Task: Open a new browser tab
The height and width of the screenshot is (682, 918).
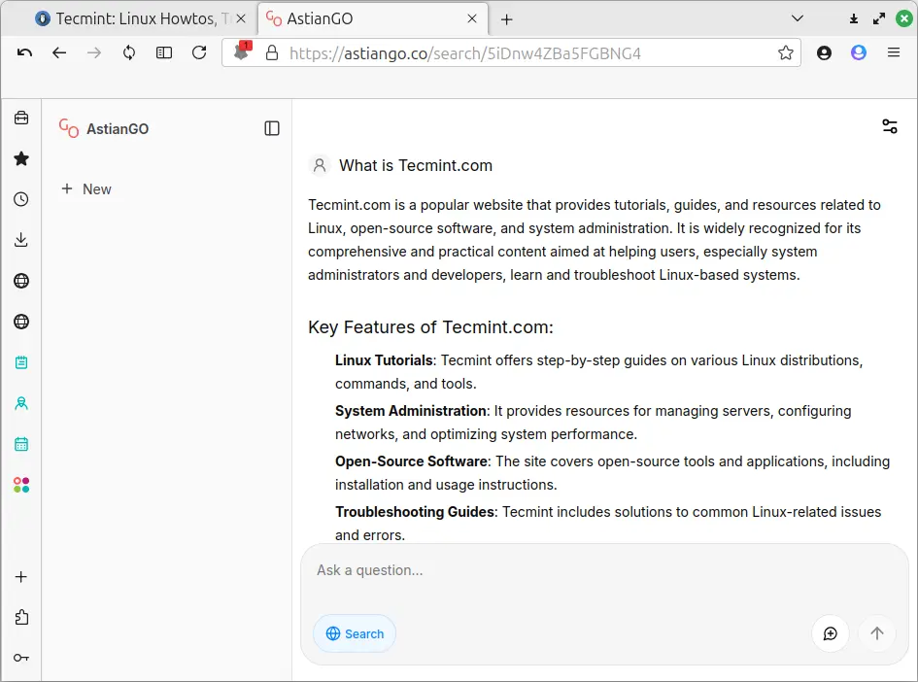Action: click(506, 19)
